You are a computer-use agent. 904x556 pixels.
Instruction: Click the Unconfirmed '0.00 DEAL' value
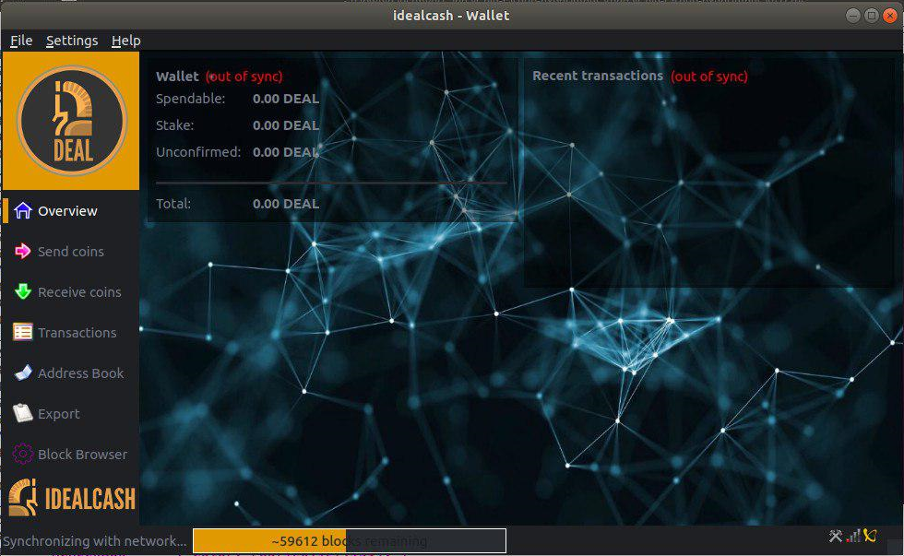(285, 152)
